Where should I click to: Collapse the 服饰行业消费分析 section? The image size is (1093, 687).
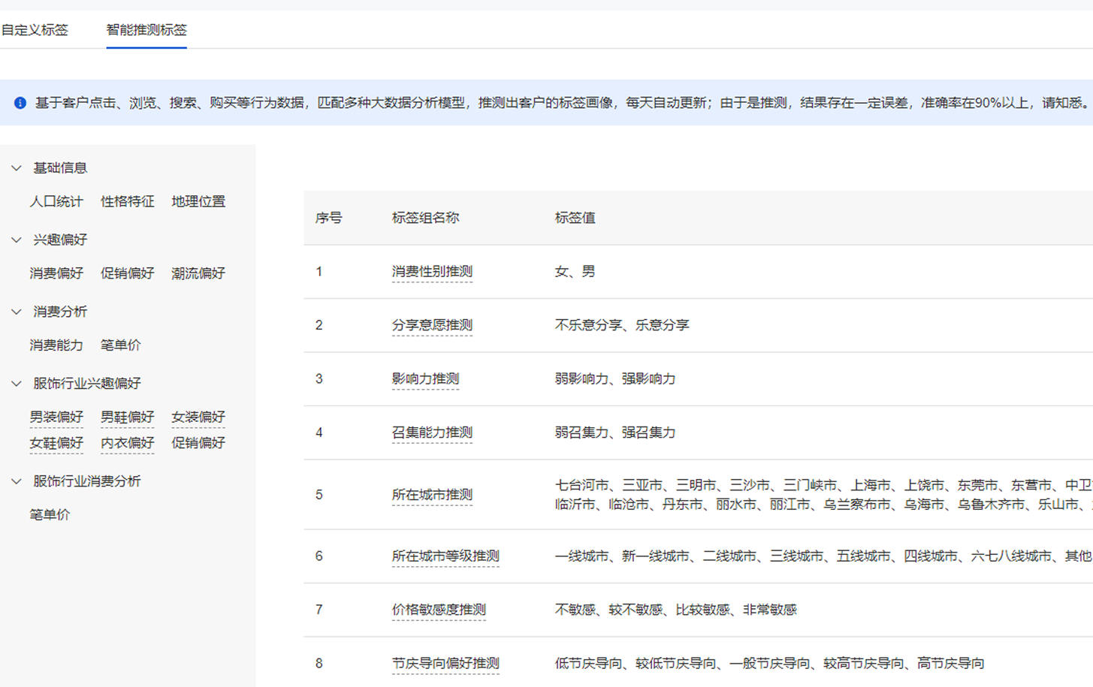pyautogui.click(x=17, y=481)
